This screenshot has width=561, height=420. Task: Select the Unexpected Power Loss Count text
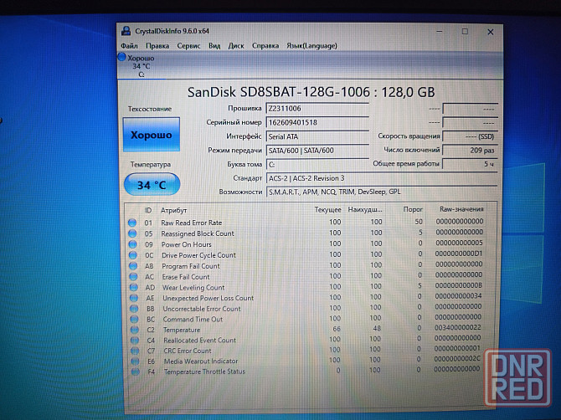208,298
